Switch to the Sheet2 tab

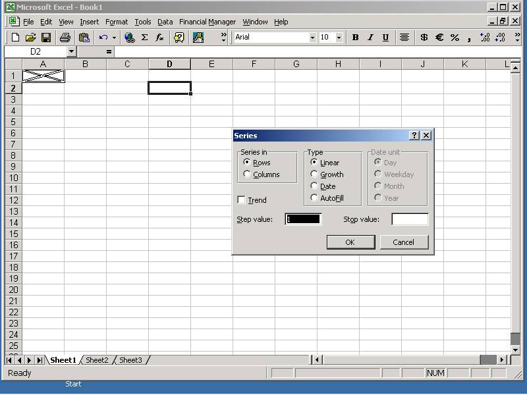[97, 360]
